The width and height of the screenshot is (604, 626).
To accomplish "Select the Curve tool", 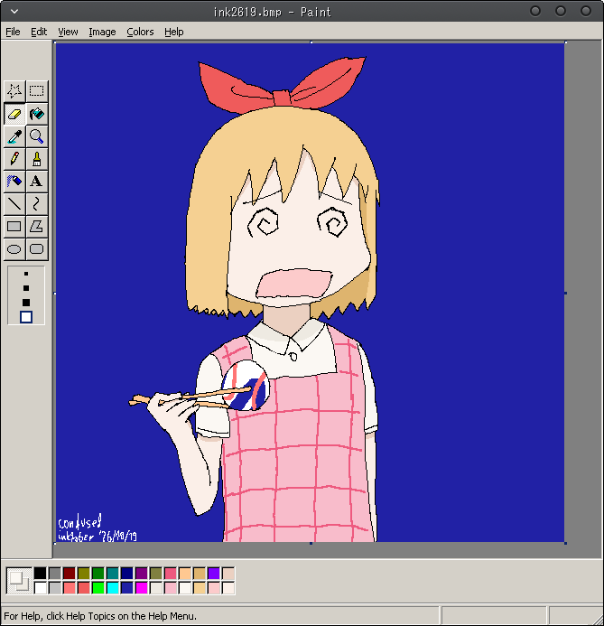I will [x=37, y=204].
